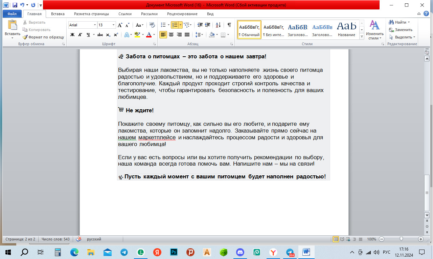Click the Replace (Заменить) command
The image size is (433, 259).
(401, 30)
